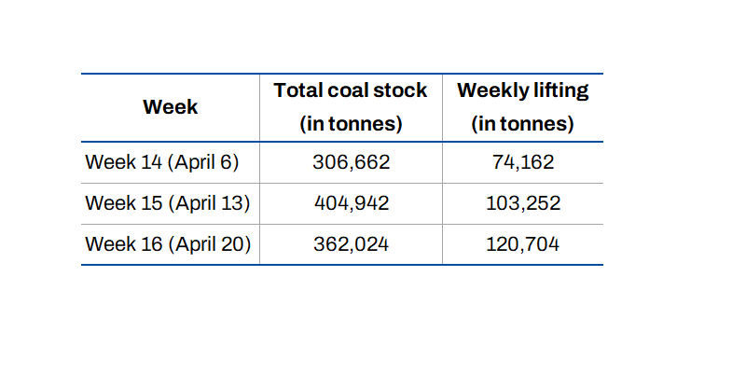Click the '(in tonnes)' unit under Weekly lifting
This screenshot has width=746, height=373.
pos(522,123)
